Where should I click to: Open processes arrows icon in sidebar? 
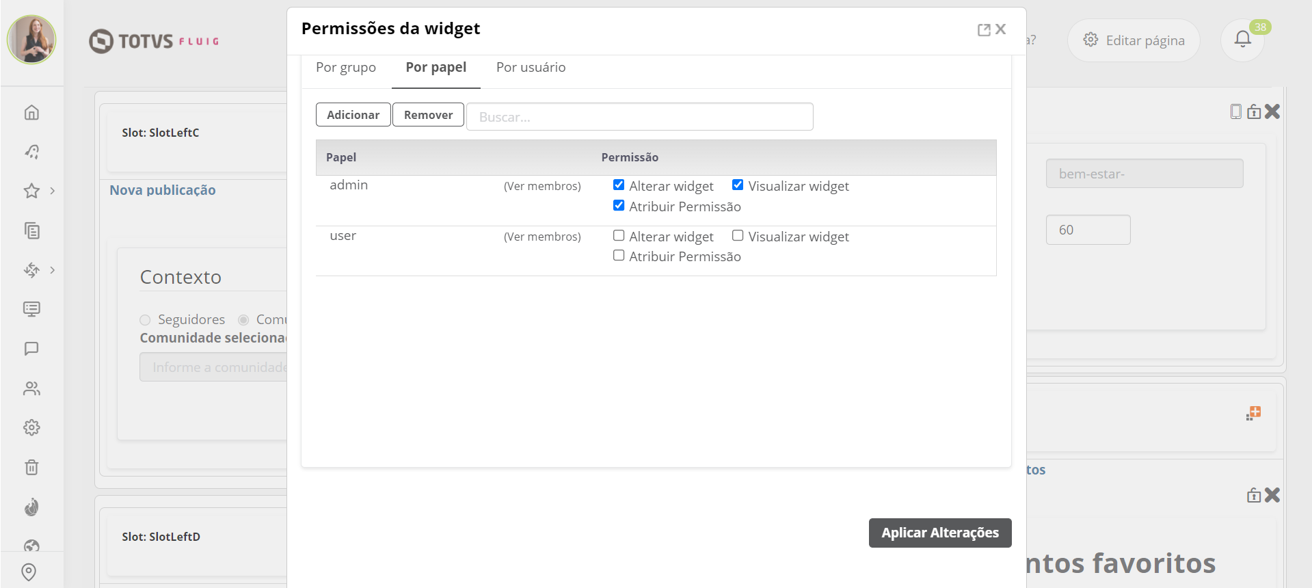pyautogui.click(x=31, y=270)
